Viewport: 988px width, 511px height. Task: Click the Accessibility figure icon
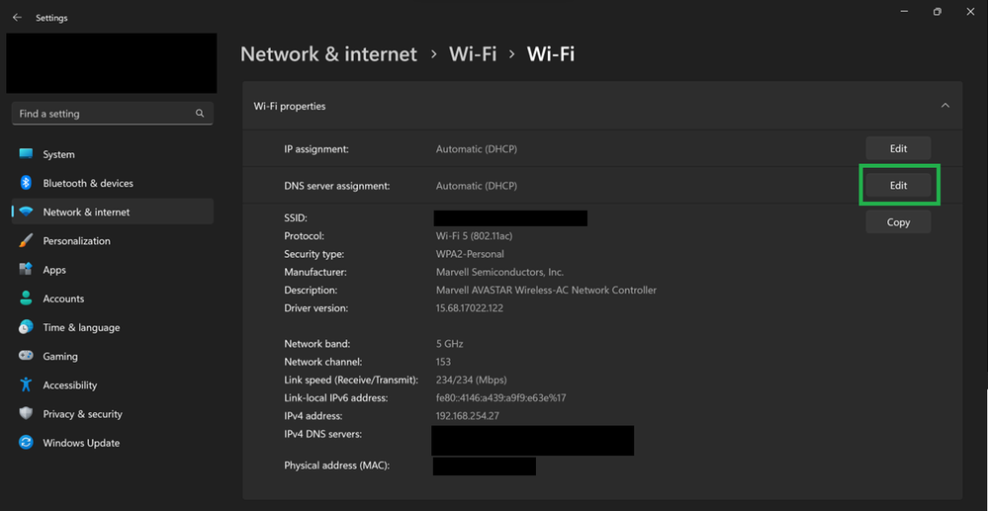coord(26,385)
